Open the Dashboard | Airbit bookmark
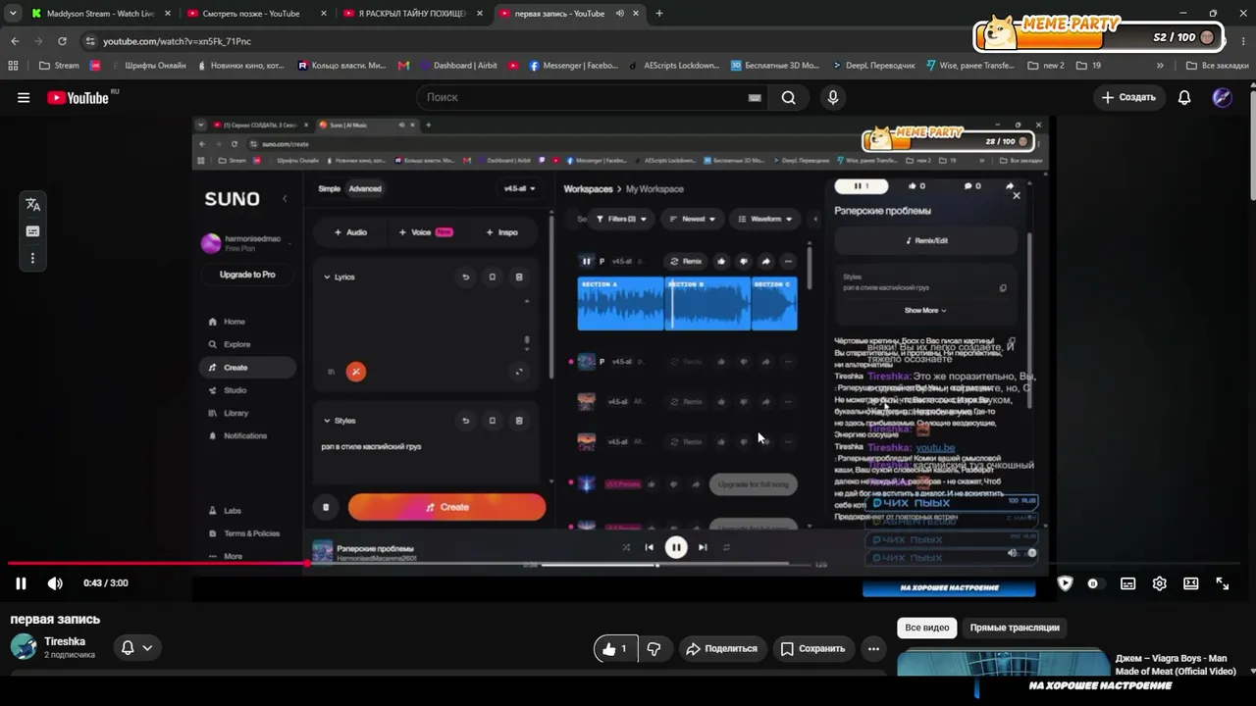The height and width of the screenshot is (706, 1256). 457,66
